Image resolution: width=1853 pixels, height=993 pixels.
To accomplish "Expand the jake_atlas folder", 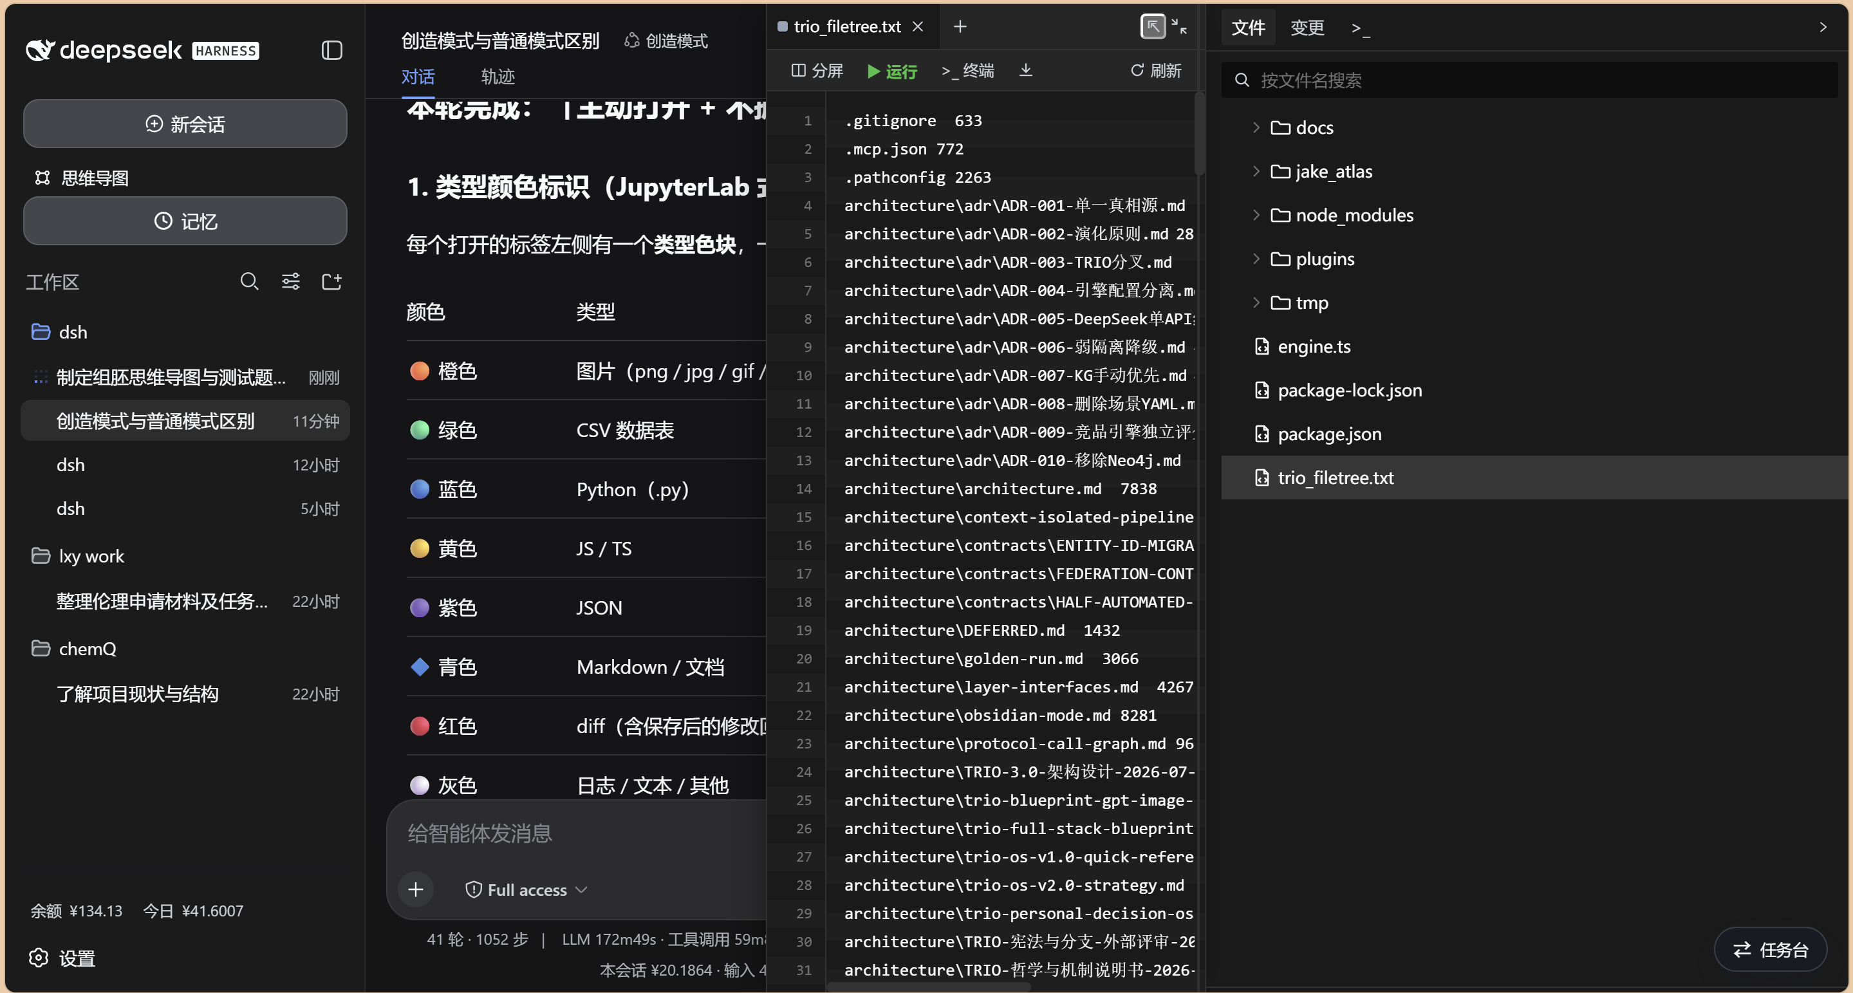I will pos(1256,171).
